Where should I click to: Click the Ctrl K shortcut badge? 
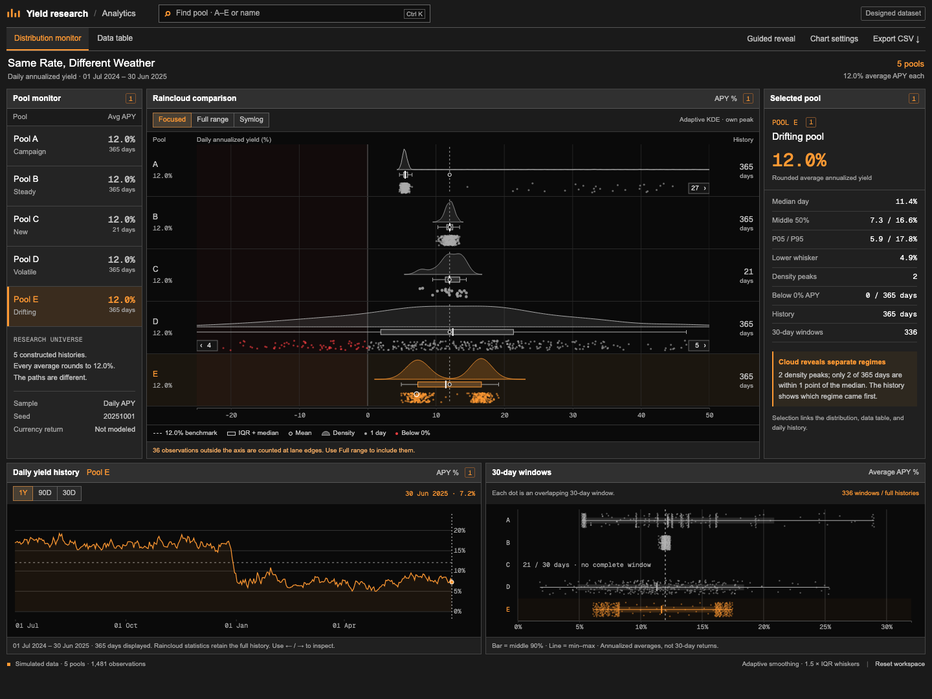point(414,14)
